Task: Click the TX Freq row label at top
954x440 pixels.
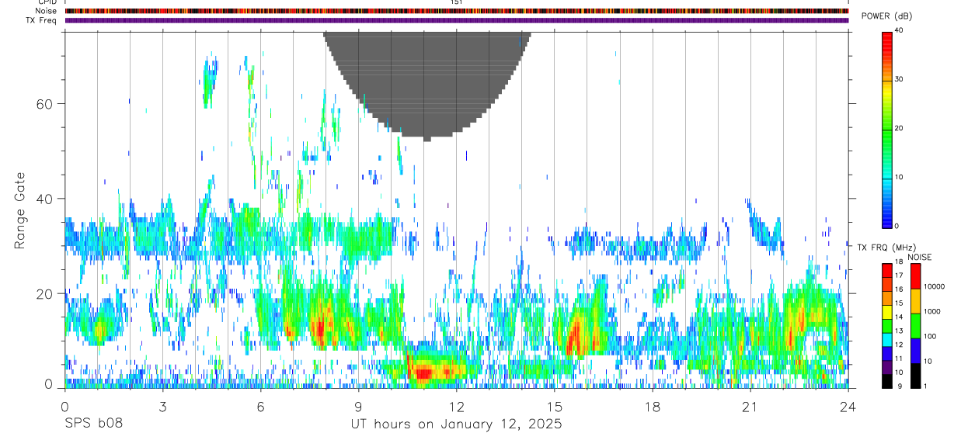Action: (41, 20)
